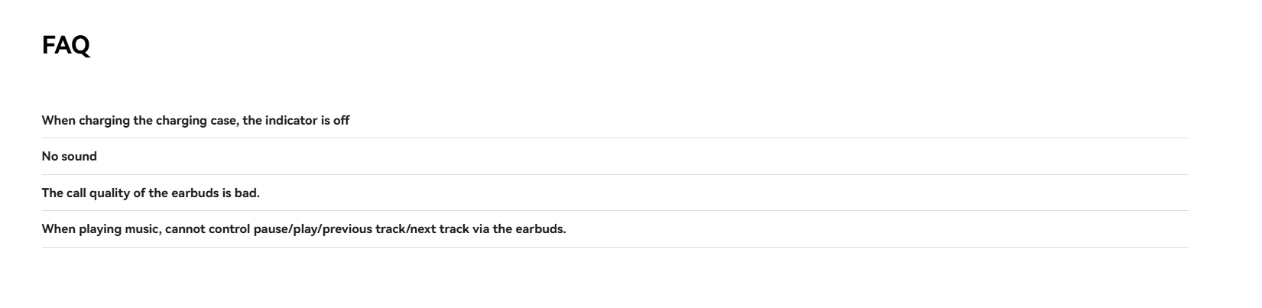This screenshot has height=308, width=1262.
Task: Select the last FAQ question about music control
Action: tap(615, 229)
